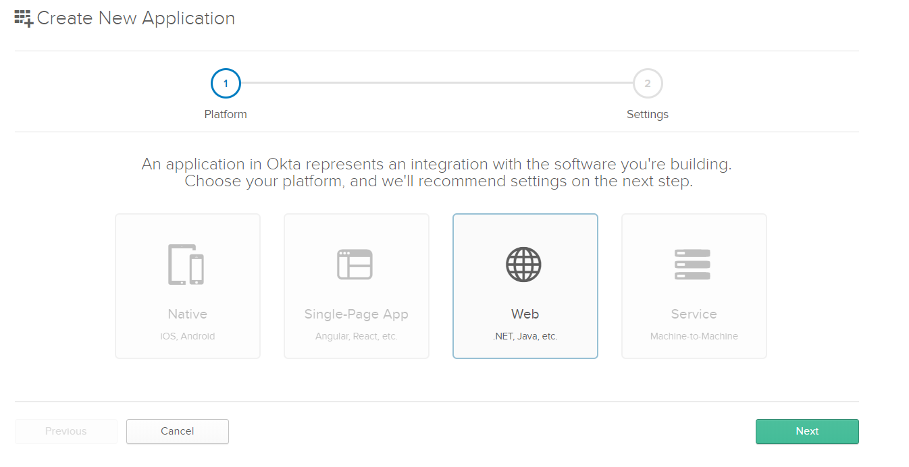Viewport: 909px width, 467px height.
Task: Click the 'iOS, Android' subtitle
Action: pyautogui.click(x=188, y=336)
